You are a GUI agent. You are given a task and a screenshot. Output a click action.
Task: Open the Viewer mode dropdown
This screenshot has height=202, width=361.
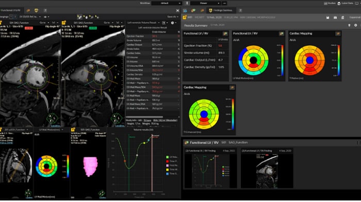[205, 3]
